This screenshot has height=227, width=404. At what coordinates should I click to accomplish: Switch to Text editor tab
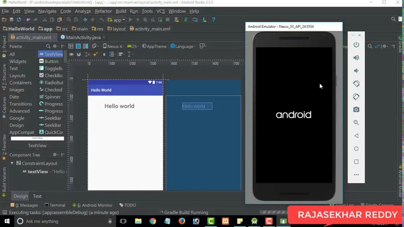click(37, 196)
